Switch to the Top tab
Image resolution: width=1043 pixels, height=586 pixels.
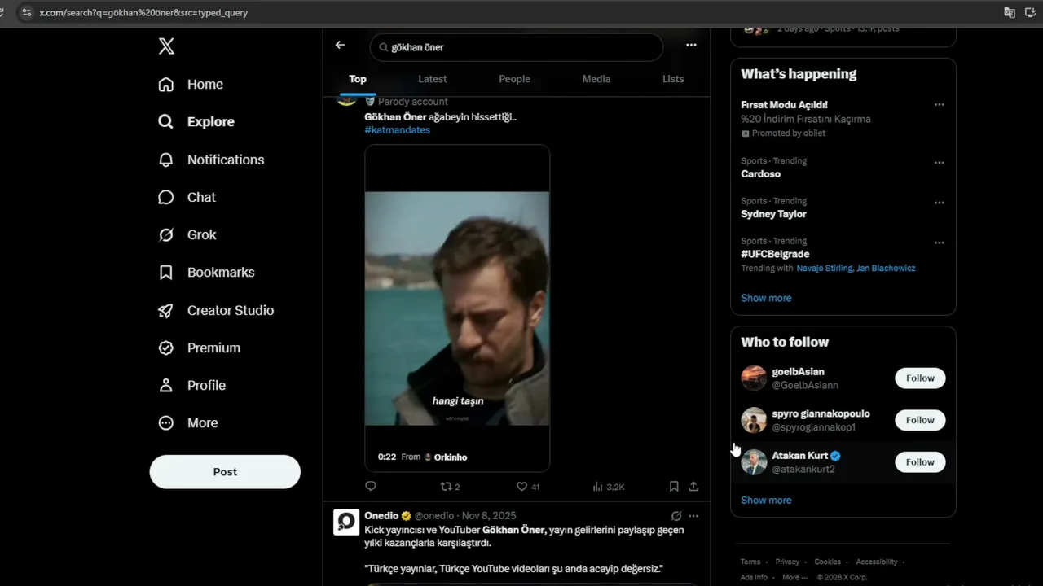click(358, 79)
